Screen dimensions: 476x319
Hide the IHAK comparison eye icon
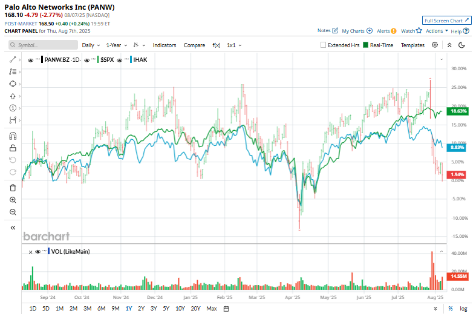point(120,60)
